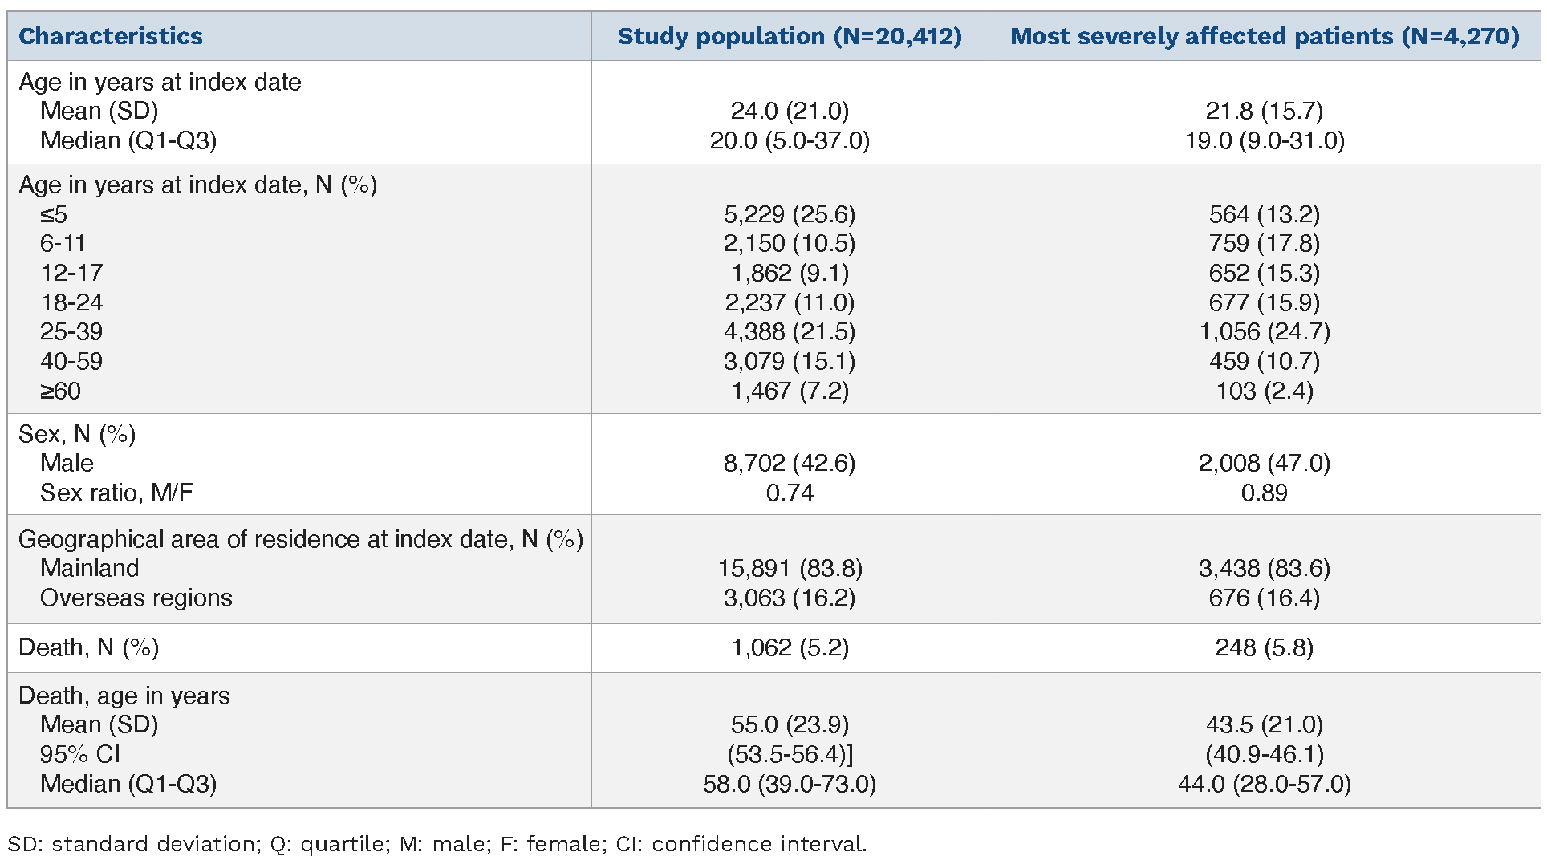Click the ≥60 age group label
Screen dimensions: 1547x864
click(60, 391)
